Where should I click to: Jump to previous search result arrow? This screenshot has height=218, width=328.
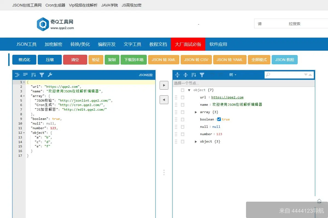pos(311,75)
